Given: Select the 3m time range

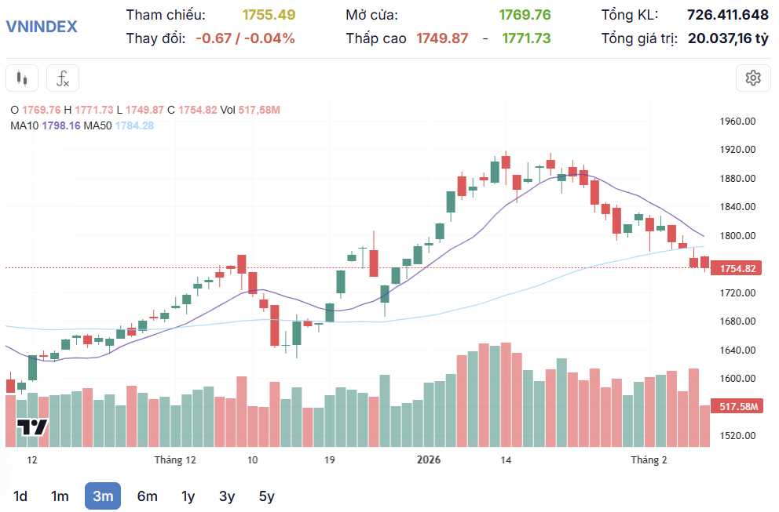Looking at the screenshot, I should [103, 496].
